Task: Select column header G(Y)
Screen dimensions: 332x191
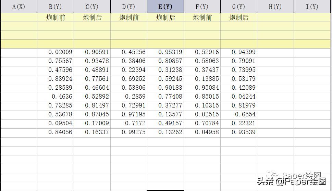Action: [x=238, y=7]
